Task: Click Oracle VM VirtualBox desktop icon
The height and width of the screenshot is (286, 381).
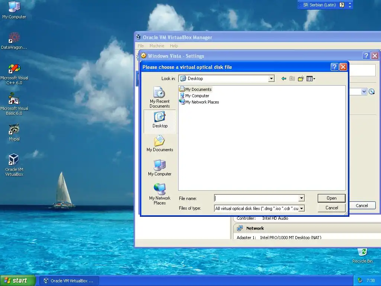Action: click(14, 165)
